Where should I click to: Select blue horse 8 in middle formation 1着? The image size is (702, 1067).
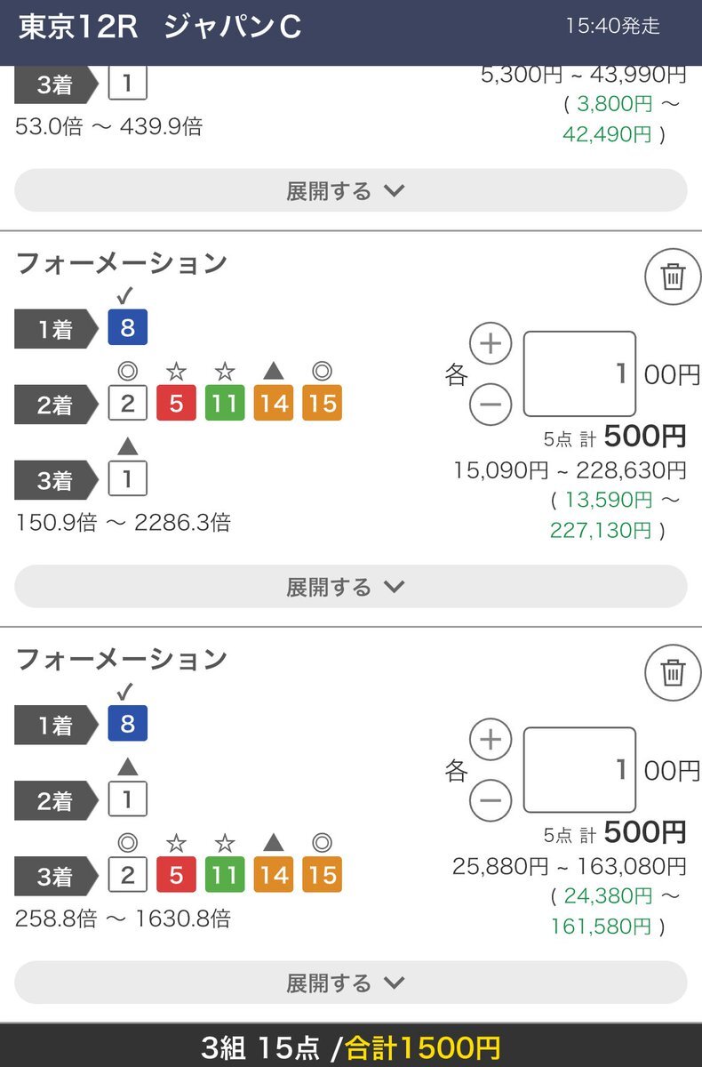click(127, 328)
